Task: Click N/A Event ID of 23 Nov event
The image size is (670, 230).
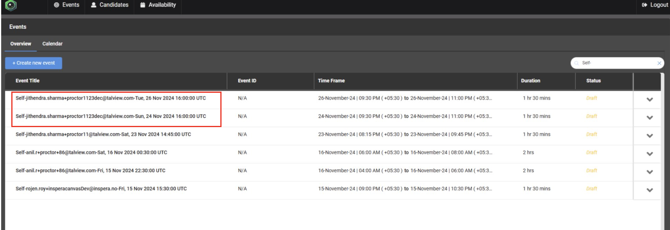Action: (242, 134)
